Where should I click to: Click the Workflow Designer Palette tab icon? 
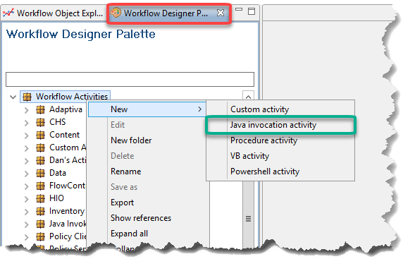(116, 13)
